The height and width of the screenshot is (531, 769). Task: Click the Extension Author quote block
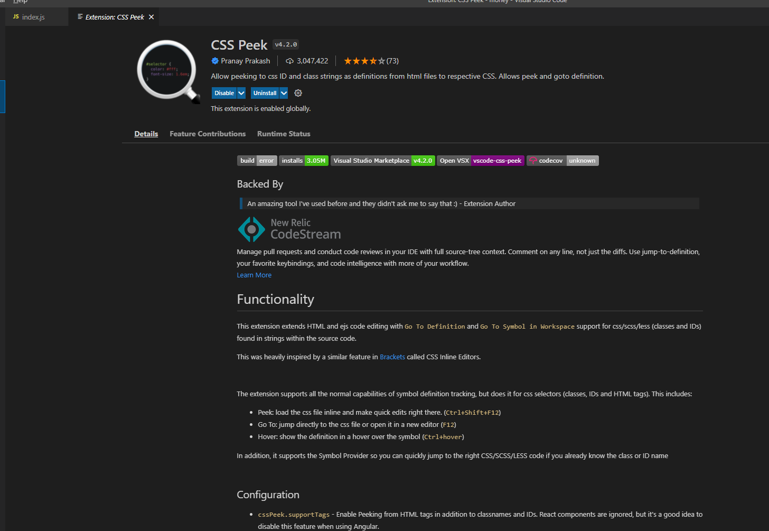click(x=469, y=203)
